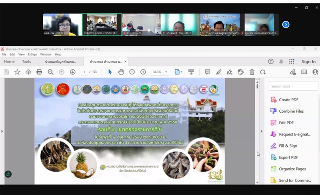Click the scrollbar down arrow
This screenshot has width=320, height=195.
(x=257, y=182)
